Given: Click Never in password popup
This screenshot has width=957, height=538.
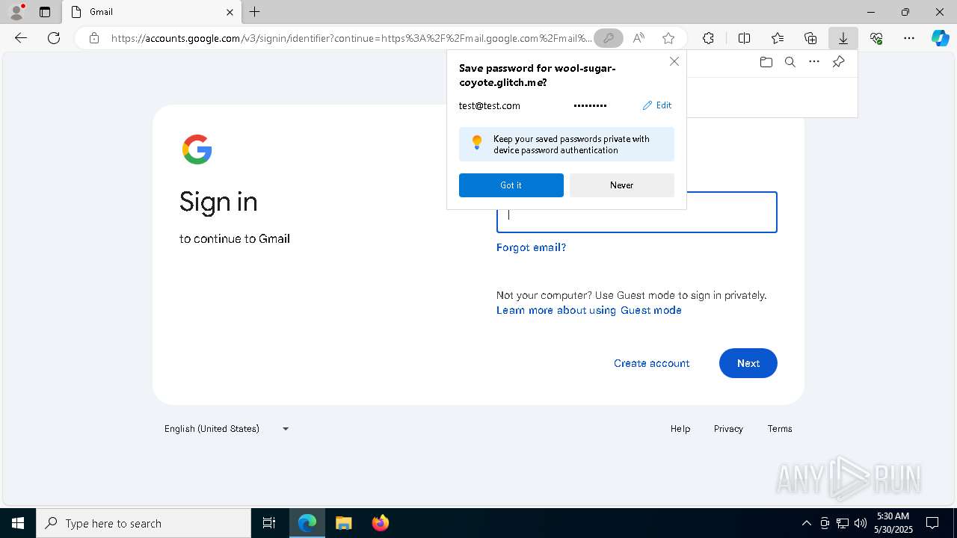Looking at the screenshot, I should pos(622,185).
